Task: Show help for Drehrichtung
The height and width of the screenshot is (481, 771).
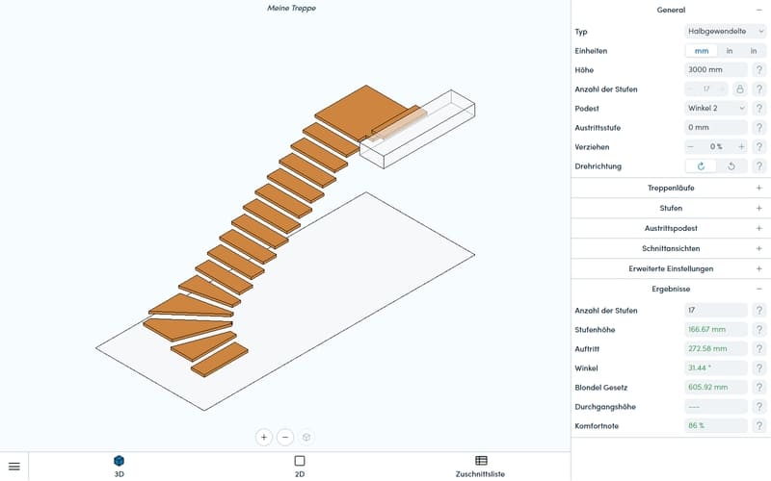Action: (x=759, y=166)
